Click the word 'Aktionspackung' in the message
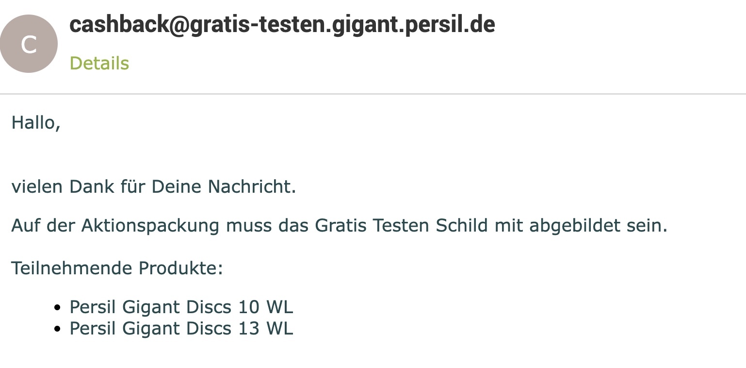 point(150,226)
